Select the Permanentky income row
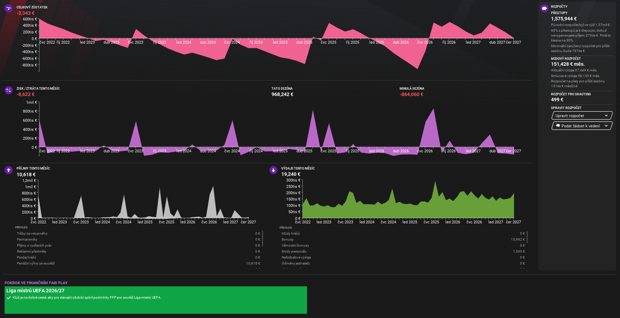This screenshot has width=620, height=318. click(x=138, y=240)
